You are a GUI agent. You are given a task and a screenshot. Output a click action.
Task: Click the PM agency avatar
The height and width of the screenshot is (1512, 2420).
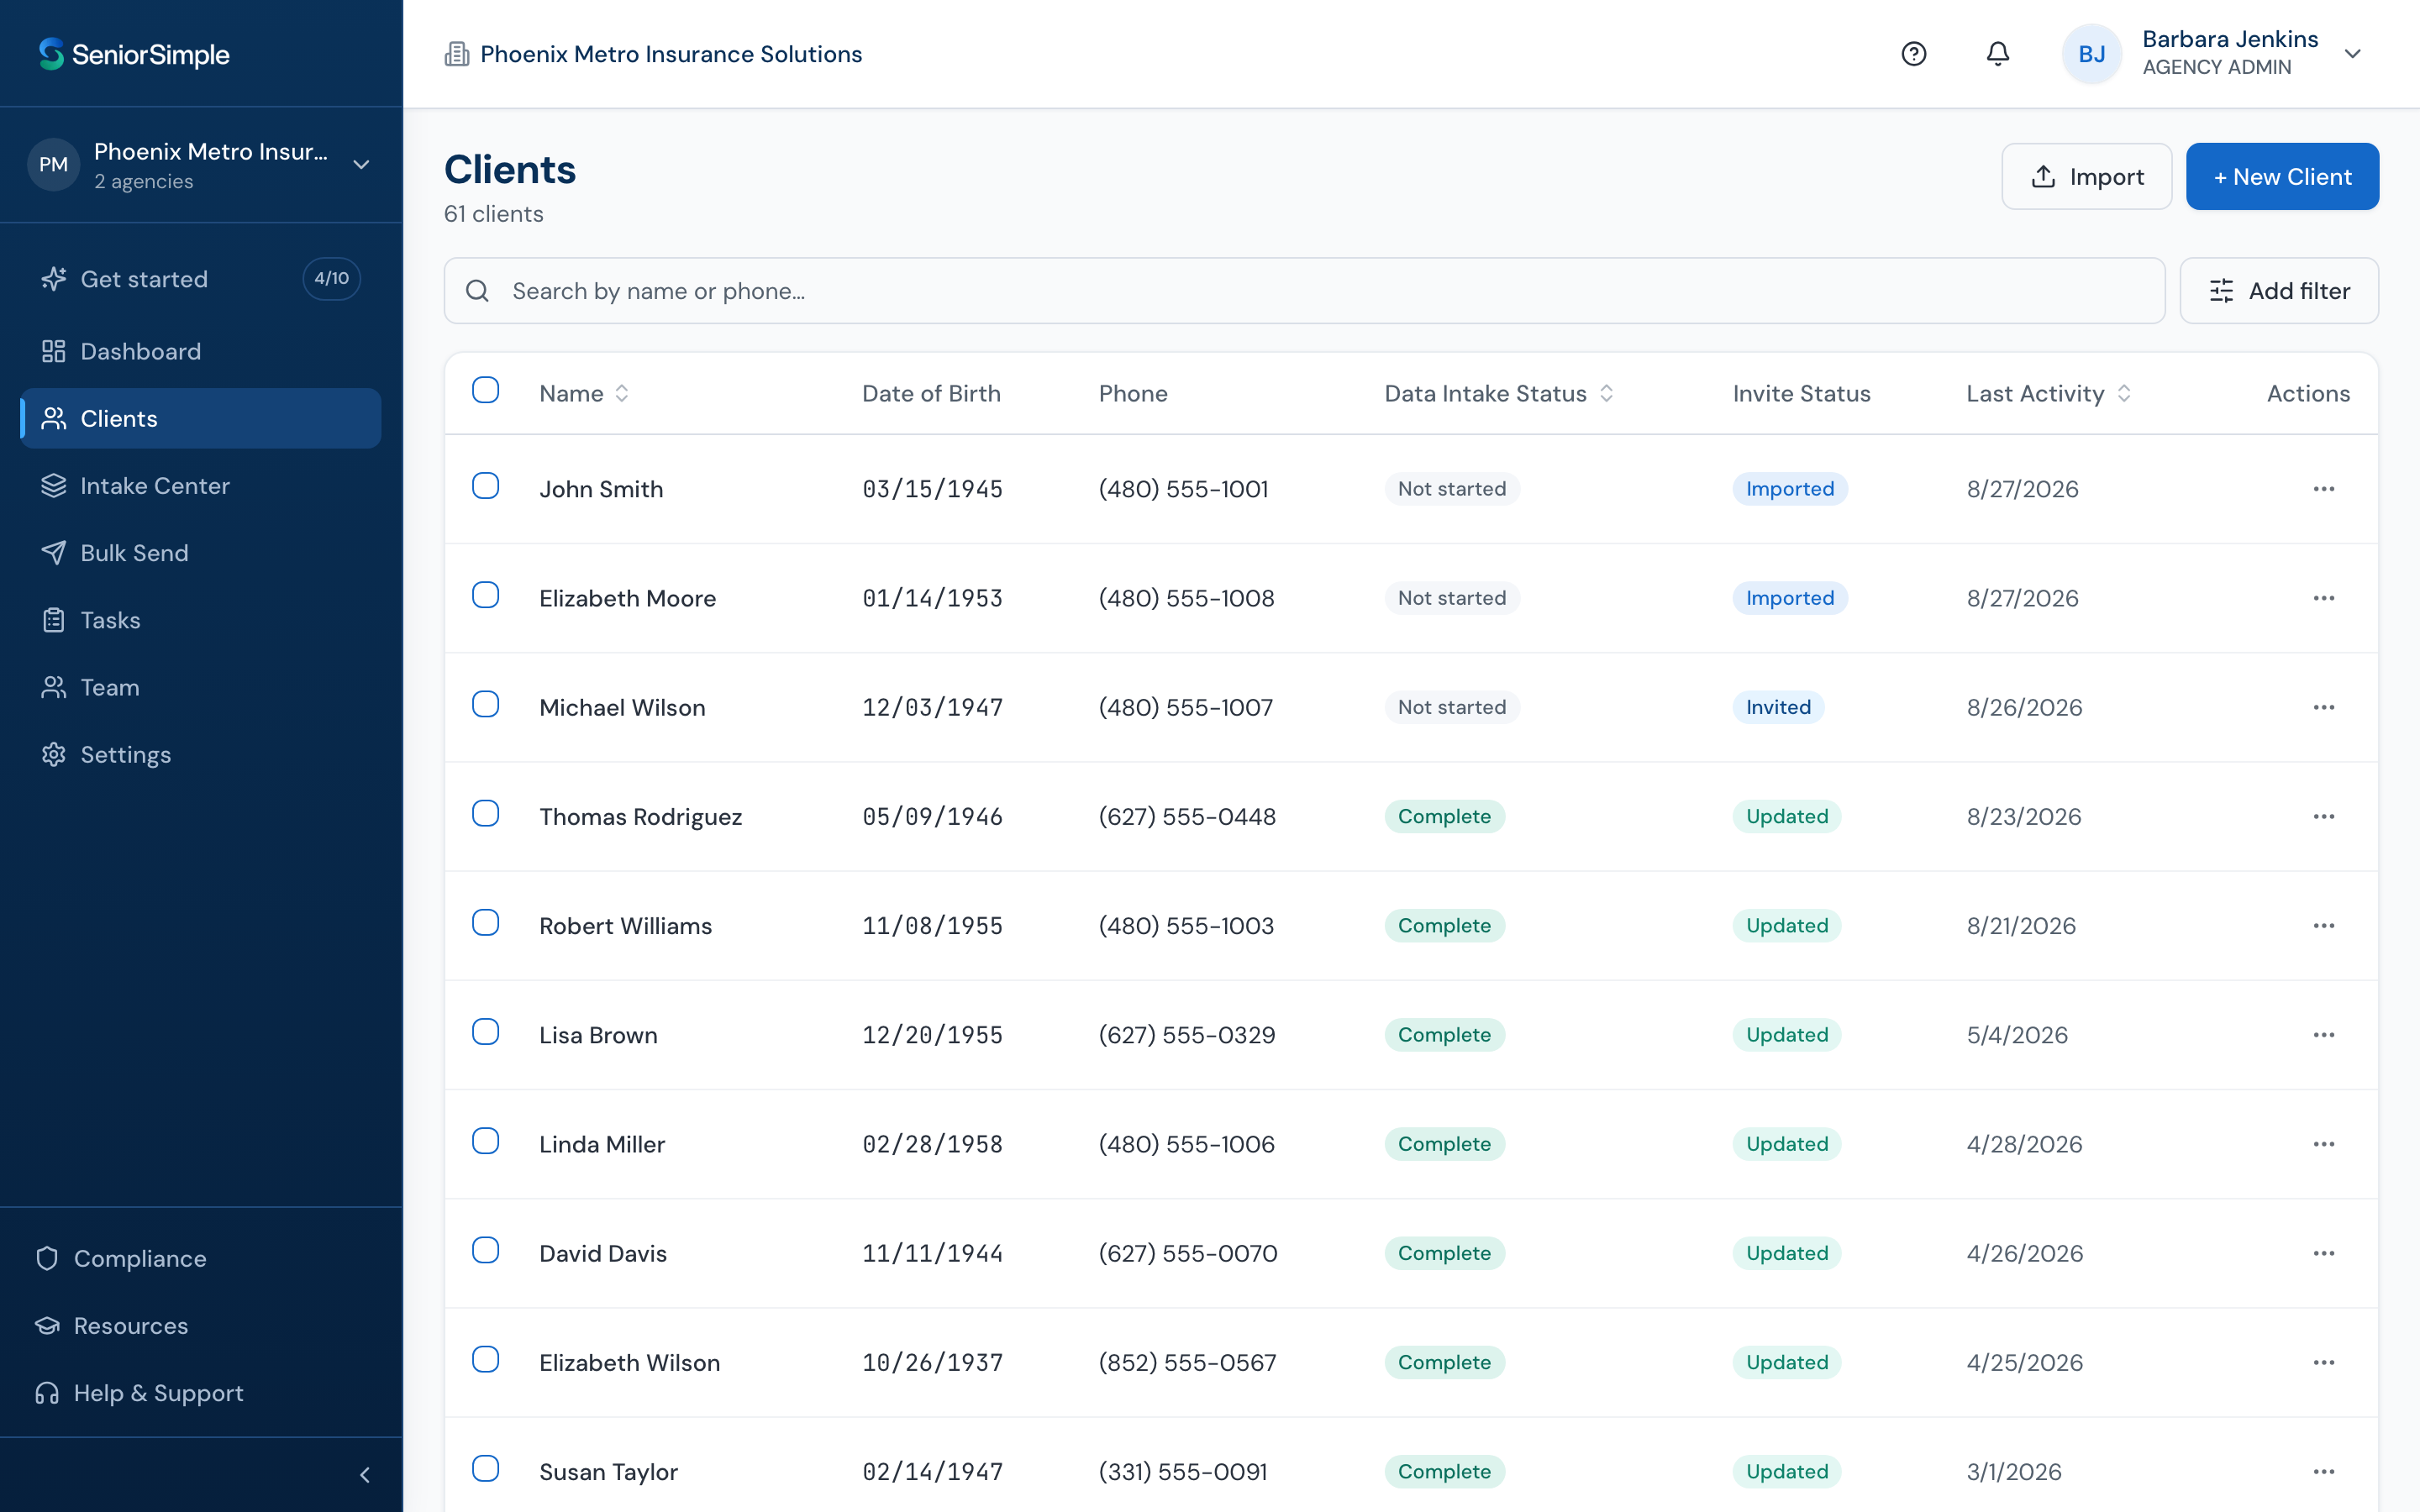pos(54,165)
